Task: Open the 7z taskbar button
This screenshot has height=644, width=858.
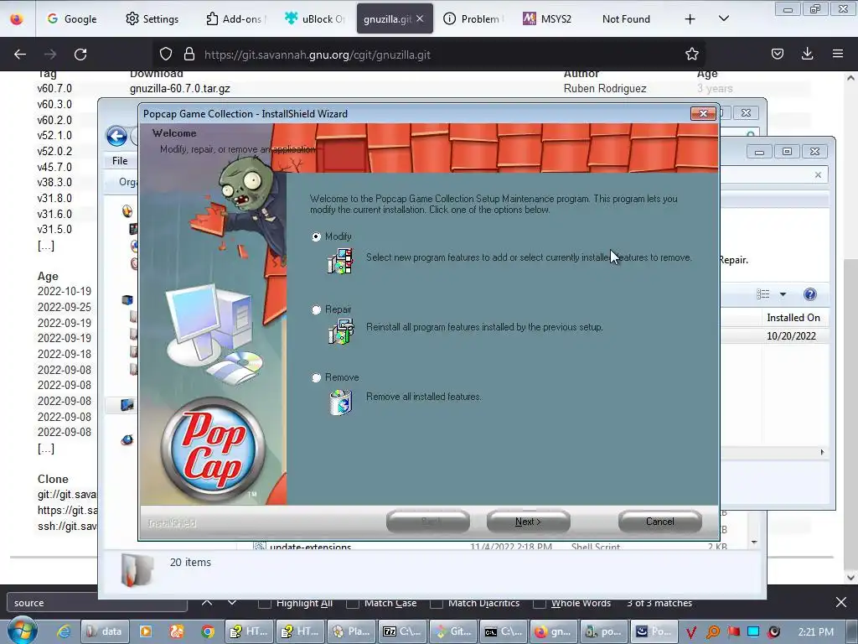Action: click(402, 632)
